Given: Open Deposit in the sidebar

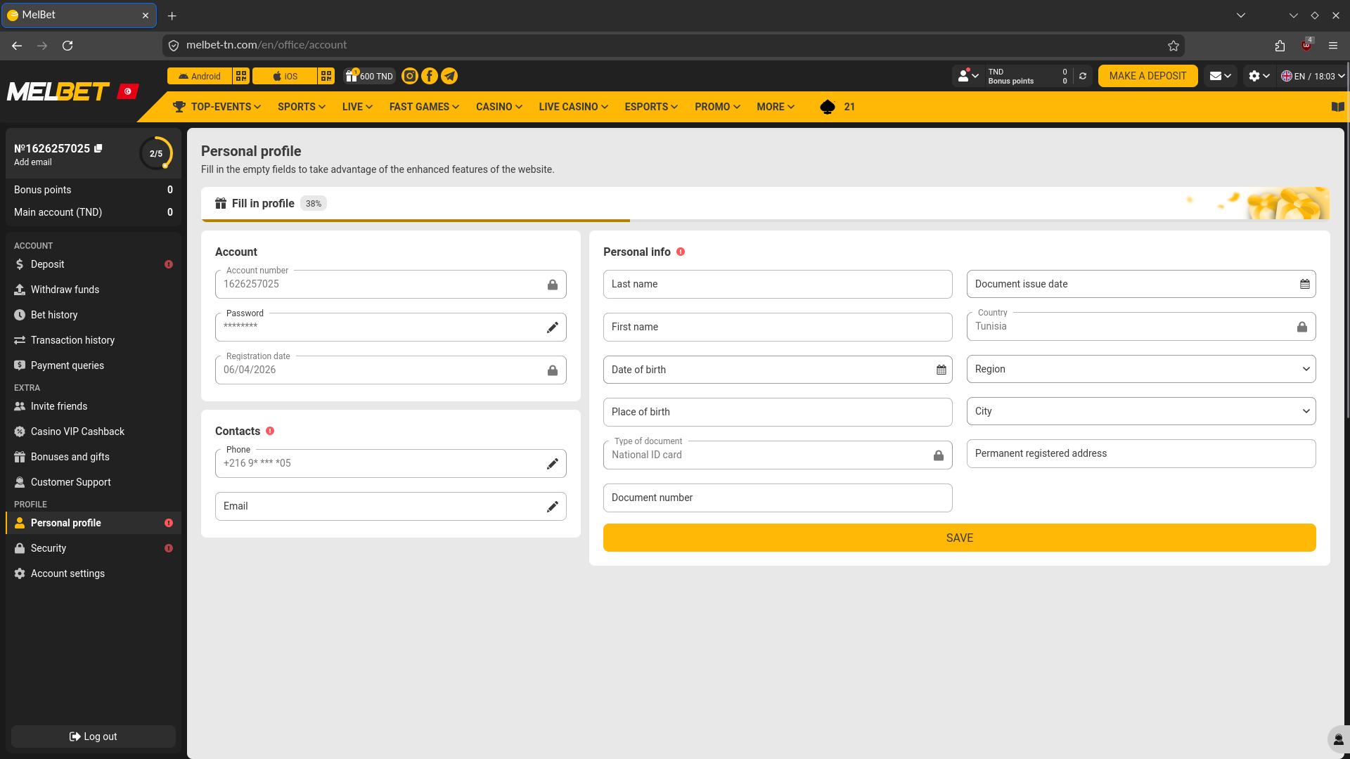Looking at the screenshot, I should point(94,264).
